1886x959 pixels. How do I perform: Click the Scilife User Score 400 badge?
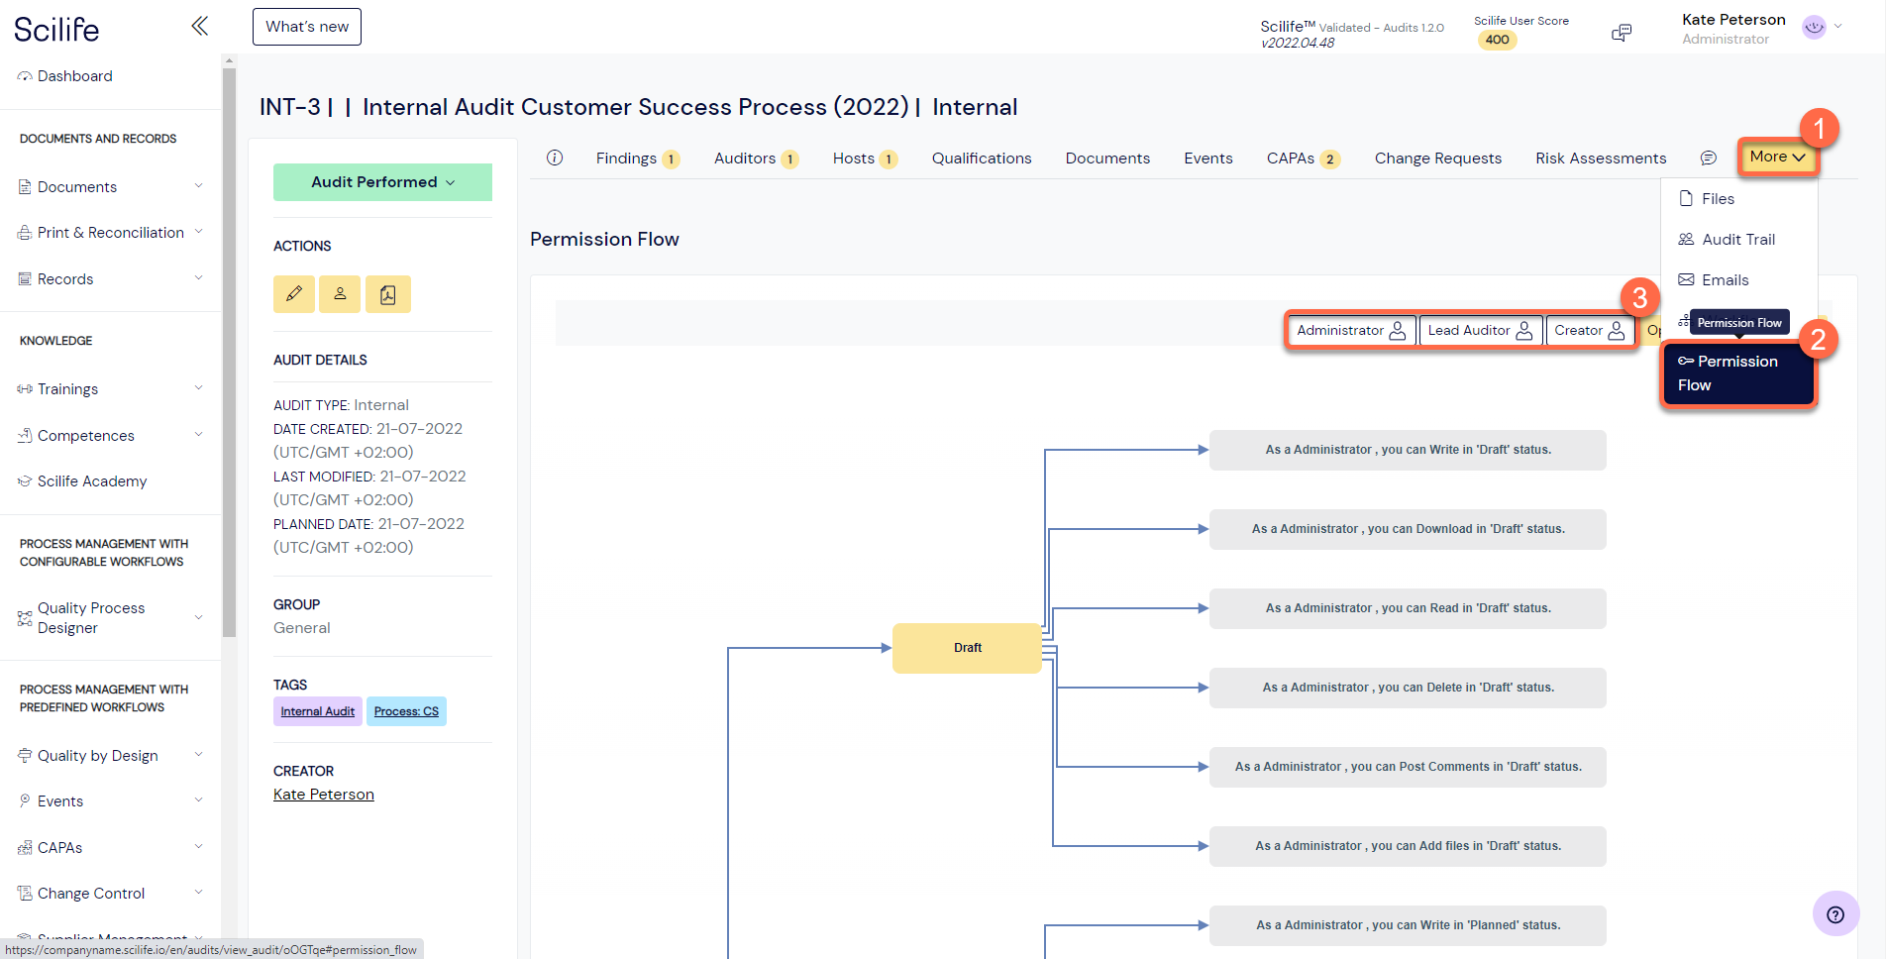click(1497, 40)
